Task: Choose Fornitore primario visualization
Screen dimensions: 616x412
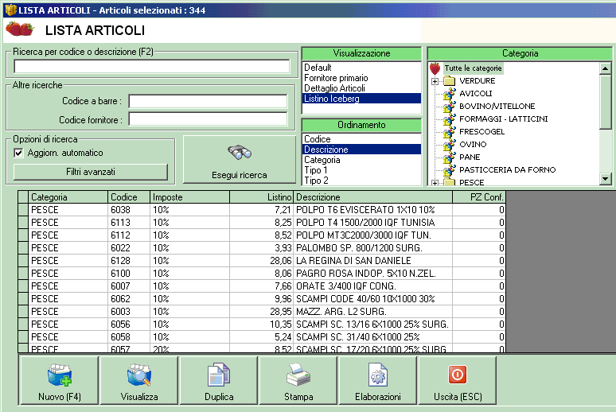Action: point(336,78)
